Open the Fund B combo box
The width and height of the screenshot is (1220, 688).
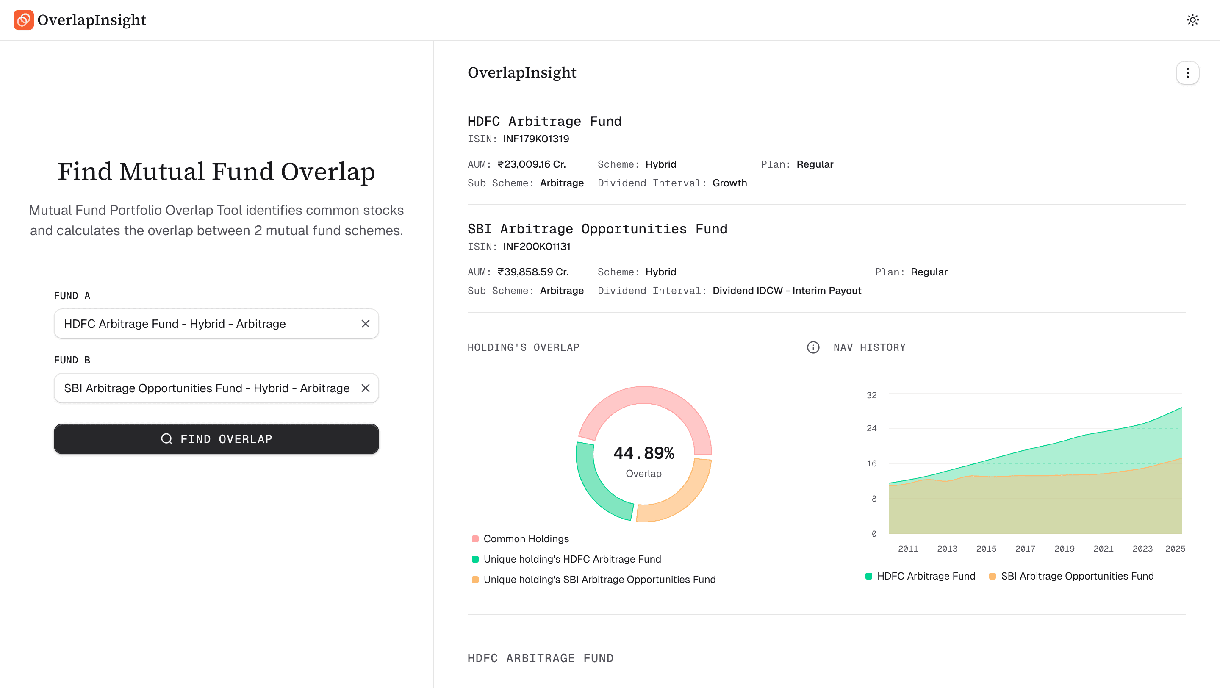pos(216,388)
